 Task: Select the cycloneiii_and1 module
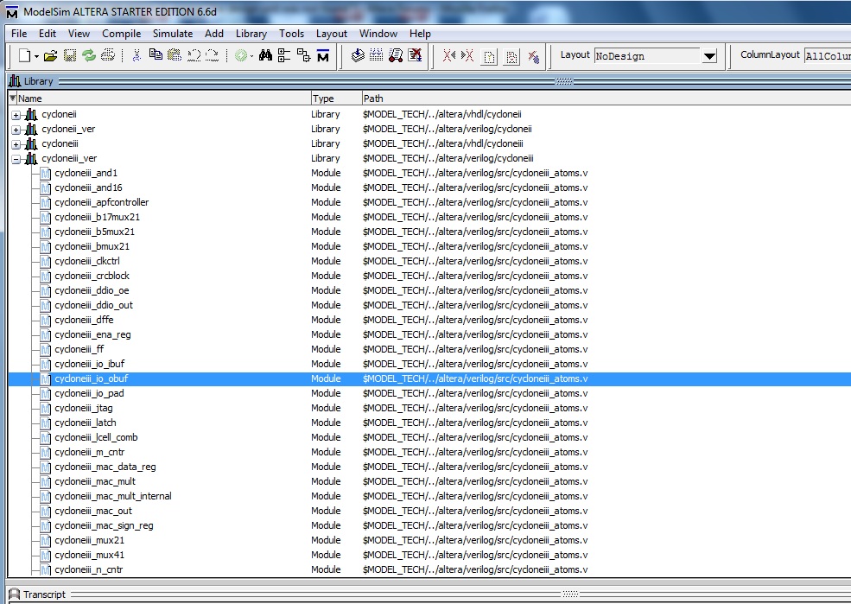point(86,173)
